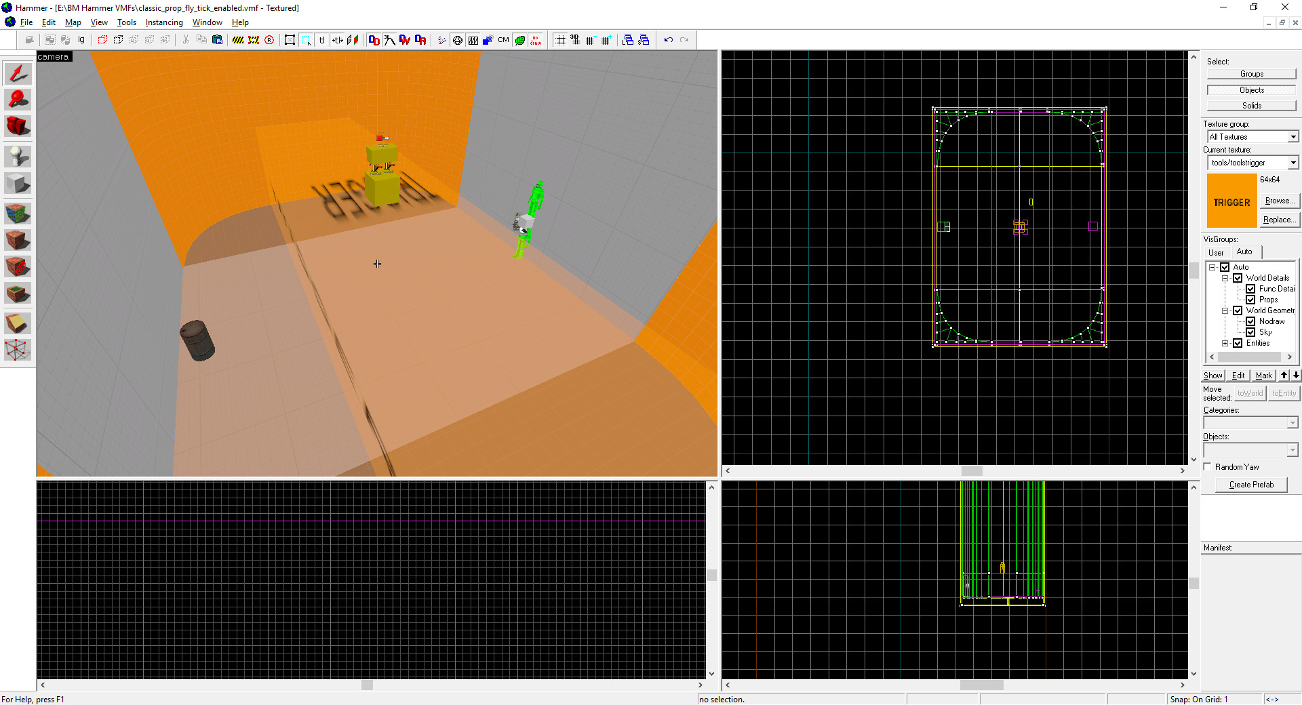Select the Magnify zoom tool
Screen dimensions: 1302x705
pyautogui.click(x=18, y=100)
